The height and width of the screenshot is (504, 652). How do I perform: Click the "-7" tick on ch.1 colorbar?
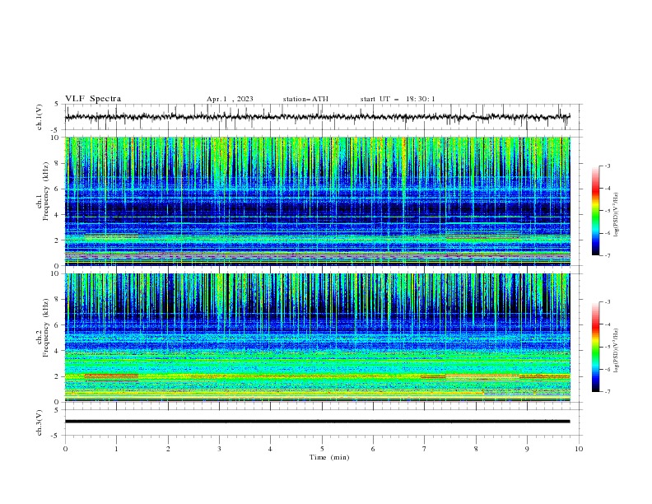pyautogui.click(x=608, y=255)
